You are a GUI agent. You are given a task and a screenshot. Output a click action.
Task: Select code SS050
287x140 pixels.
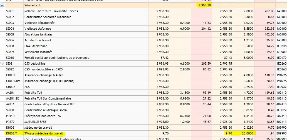(10, 110)
